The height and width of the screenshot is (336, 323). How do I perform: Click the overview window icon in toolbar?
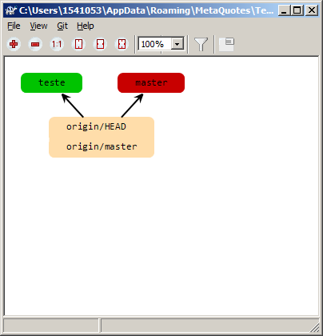tap(226, 44)
